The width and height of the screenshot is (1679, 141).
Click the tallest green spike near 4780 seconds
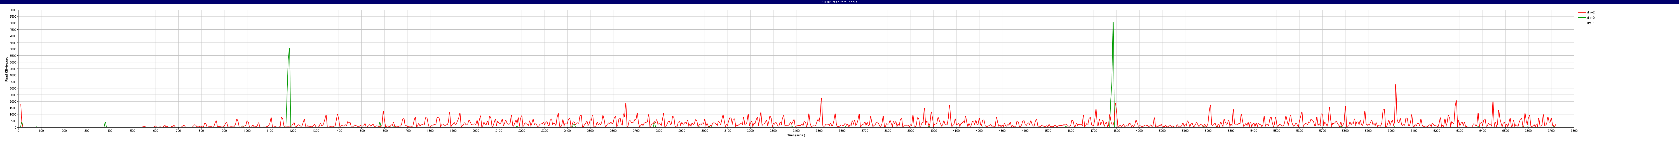pos(1113,23)
